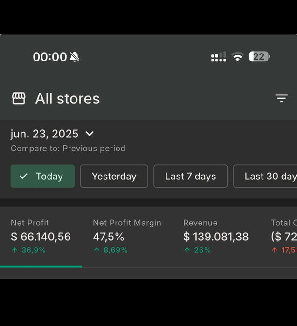Select the All stores title
The width and height of the screenshot is (297, 326).
(x=68, y=99)
